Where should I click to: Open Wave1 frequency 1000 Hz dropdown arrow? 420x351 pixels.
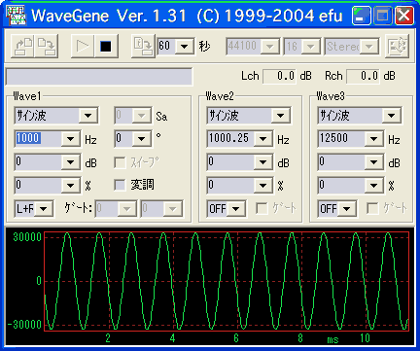click(71, 139)
